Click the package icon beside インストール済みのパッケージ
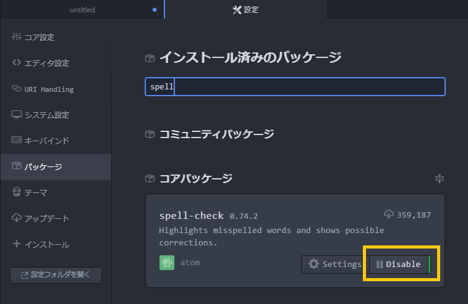This screenshot has width=468, height=304. point(150,58)
